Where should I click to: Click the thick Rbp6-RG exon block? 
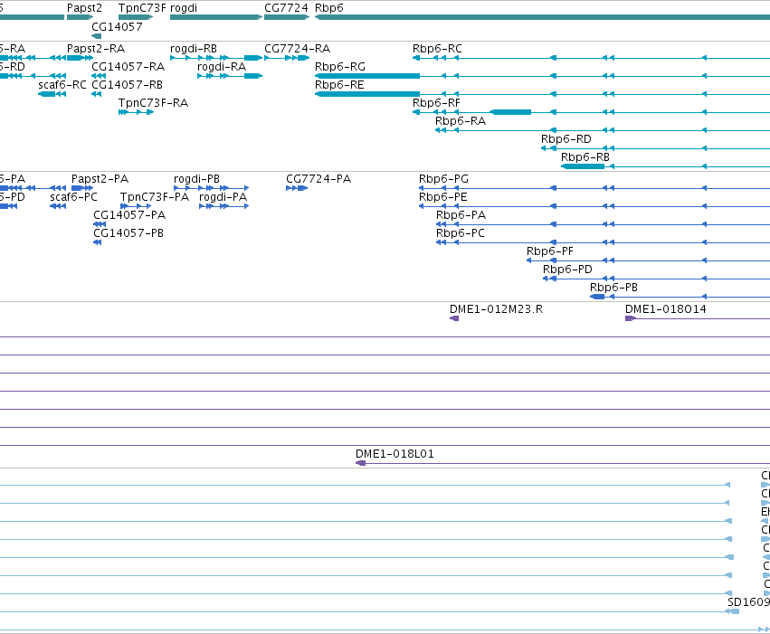[367, 76]
